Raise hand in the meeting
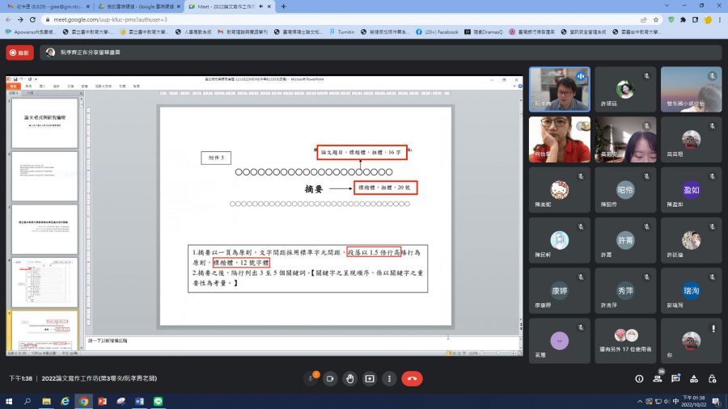The width and height of the screenshot is (728, 409). pyautogui.click(x=349, y=378)
